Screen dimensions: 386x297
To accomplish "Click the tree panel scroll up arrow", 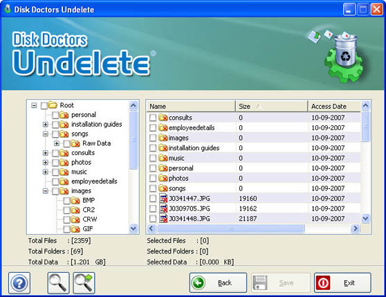I will [134, 106].
